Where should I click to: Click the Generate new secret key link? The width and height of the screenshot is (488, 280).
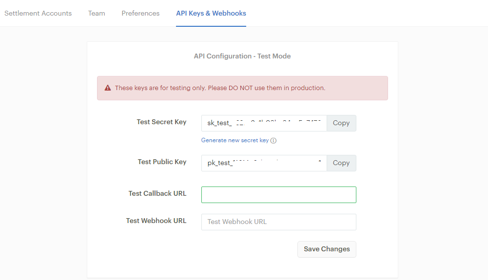(235, 140)
